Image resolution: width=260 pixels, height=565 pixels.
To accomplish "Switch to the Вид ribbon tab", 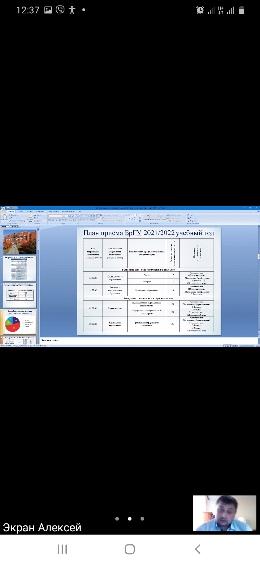I will pos(80,211).
